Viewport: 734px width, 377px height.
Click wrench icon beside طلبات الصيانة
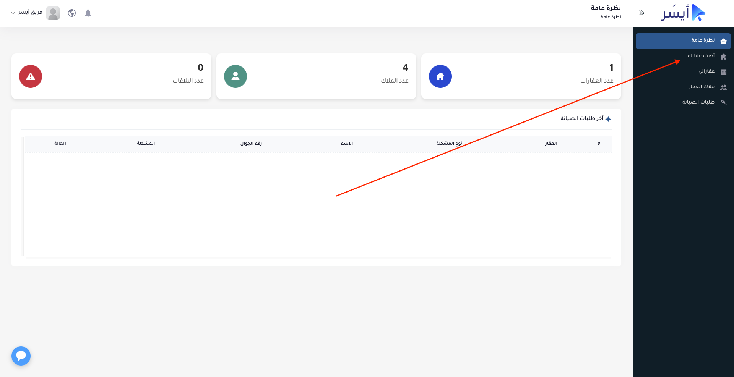tap(723, 102)
